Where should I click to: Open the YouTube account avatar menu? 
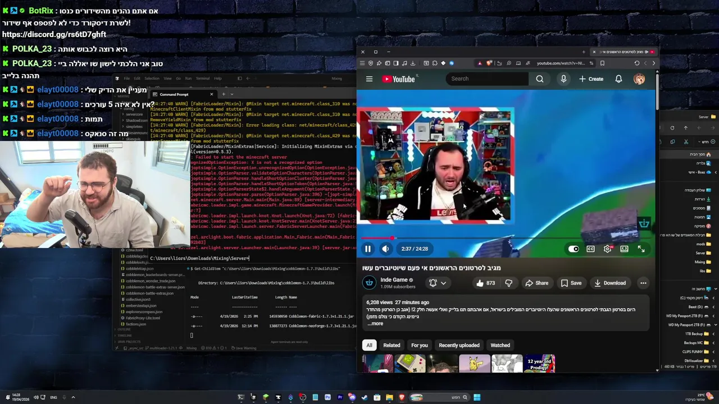click(639, 79)
